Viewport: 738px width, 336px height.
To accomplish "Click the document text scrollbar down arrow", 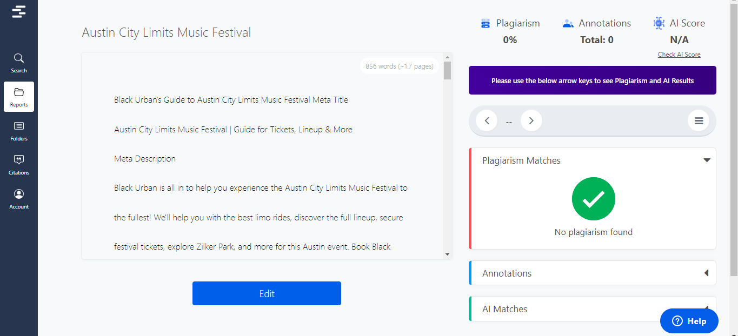I will pos(447,254).
